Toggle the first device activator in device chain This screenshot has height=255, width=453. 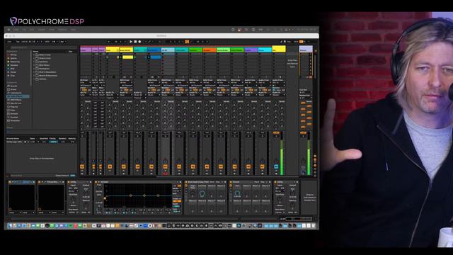(x=10, y=182)
